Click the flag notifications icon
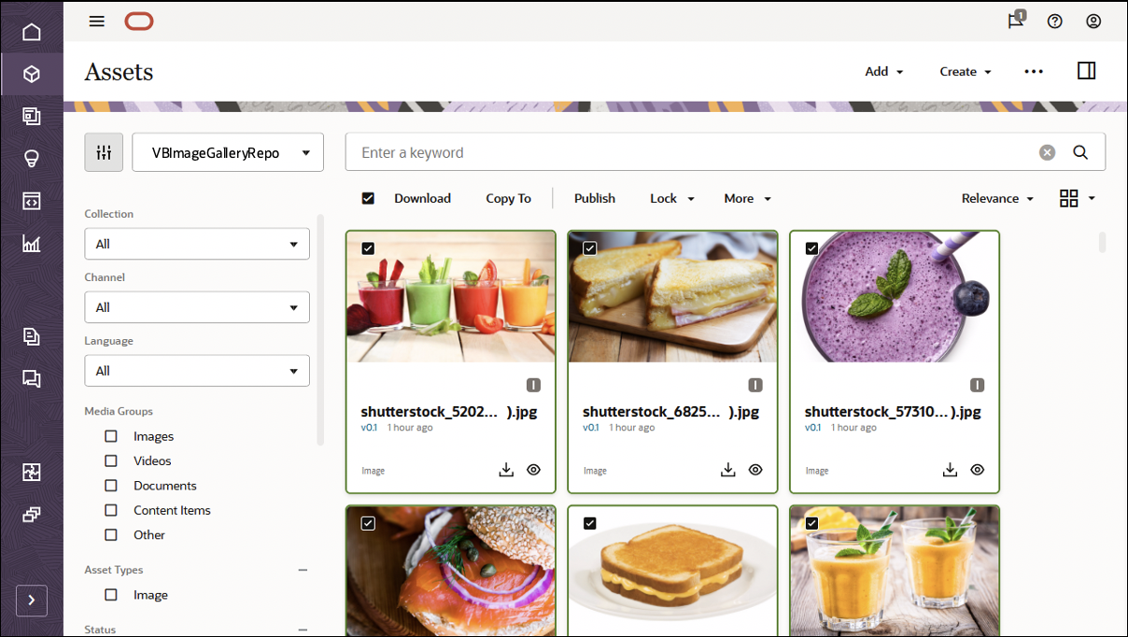Image resolution: width=1128 pixels, height=637 pixels. (1016, 21)
